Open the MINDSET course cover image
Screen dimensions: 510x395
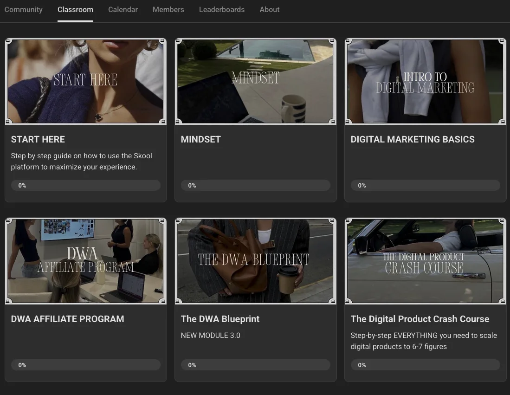(x=256, y=81)
